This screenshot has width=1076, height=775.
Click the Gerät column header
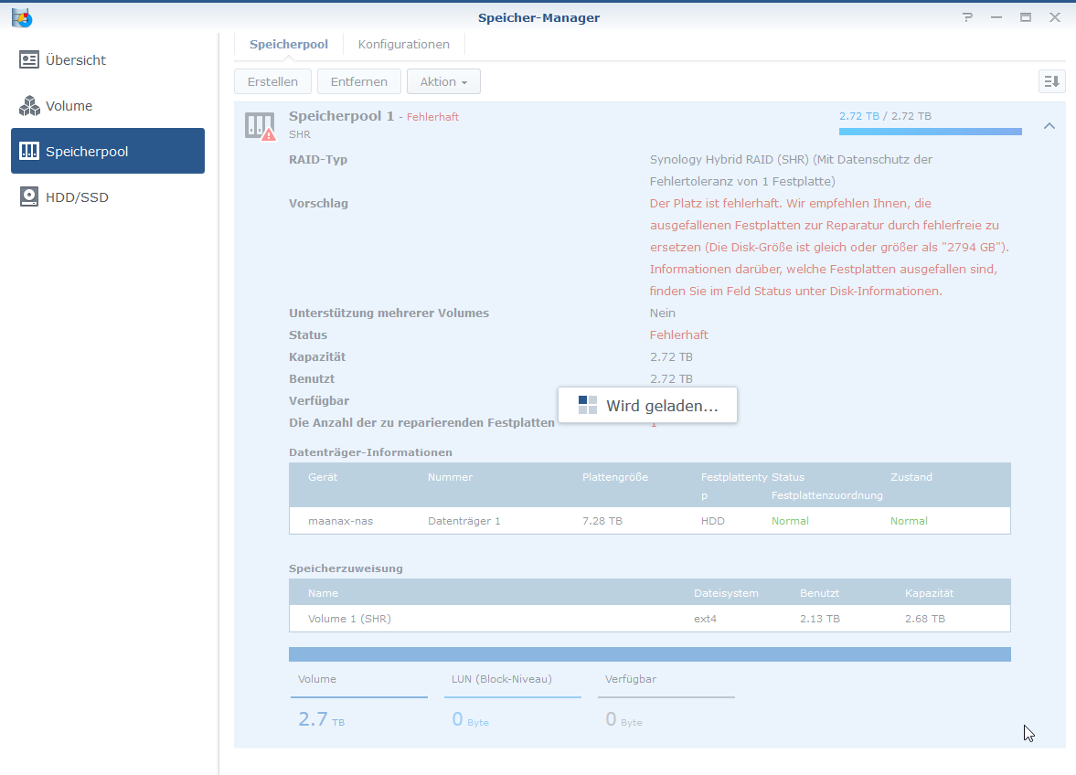[323, 477]
